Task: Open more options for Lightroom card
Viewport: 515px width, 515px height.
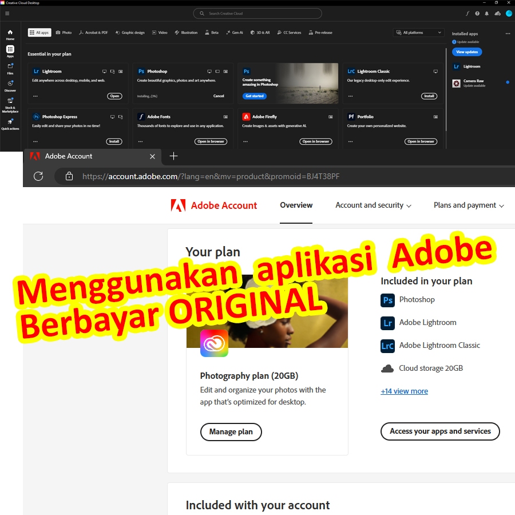Action: [35, 96]
